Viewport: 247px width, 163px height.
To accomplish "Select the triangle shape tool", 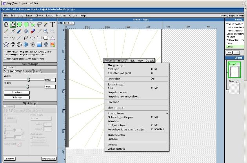I will click(53, 38).
